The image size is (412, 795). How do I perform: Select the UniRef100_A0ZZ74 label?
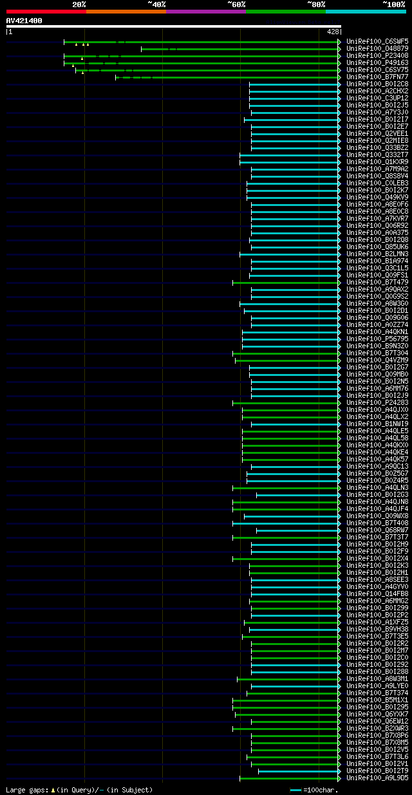377,324
